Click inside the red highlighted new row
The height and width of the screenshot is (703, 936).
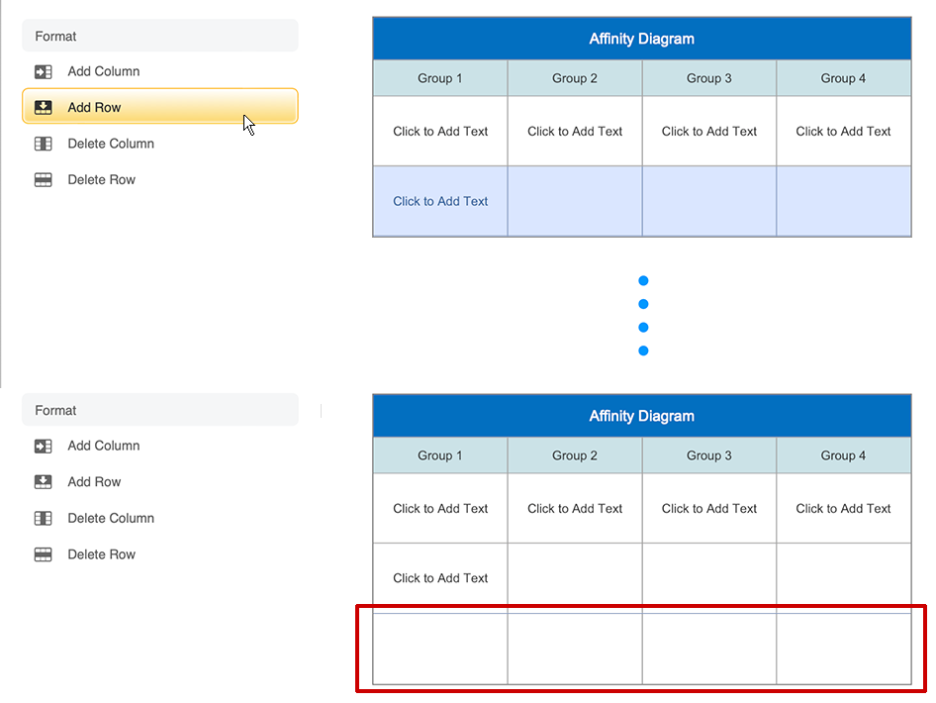(641, 649)
